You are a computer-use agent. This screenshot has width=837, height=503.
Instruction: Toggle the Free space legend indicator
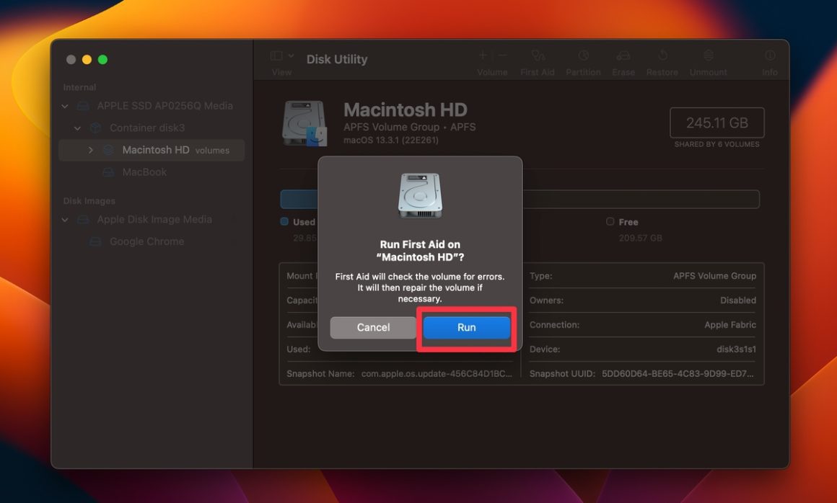coord(610,221)
